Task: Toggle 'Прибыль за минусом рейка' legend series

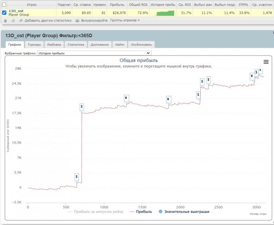Action: pos(96,212)
